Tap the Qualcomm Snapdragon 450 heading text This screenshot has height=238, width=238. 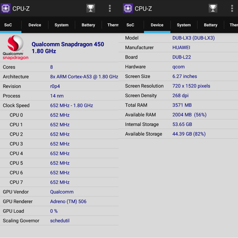point(68,48)
